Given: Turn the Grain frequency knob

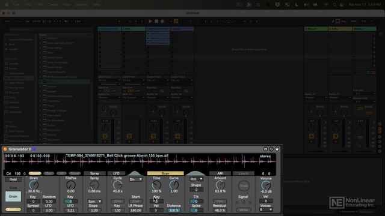Looking at the screenshot, I should tap(34, 185).
